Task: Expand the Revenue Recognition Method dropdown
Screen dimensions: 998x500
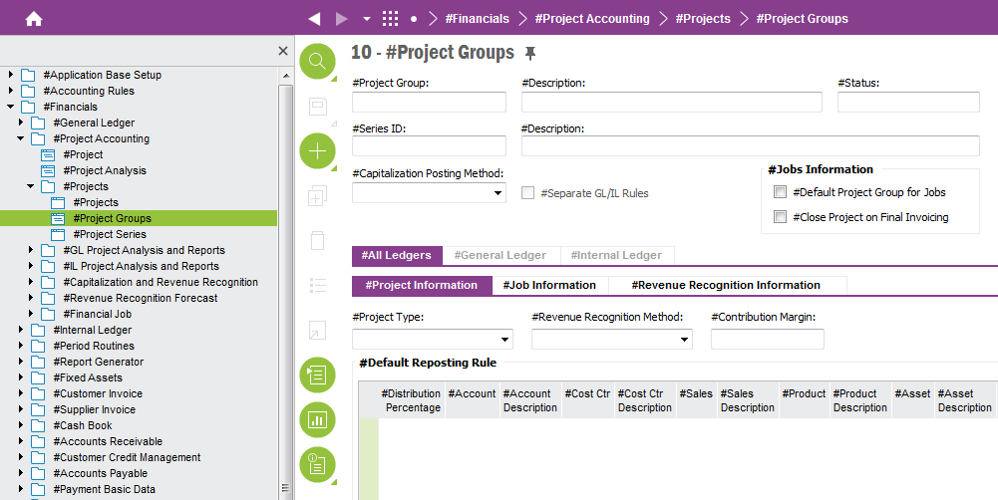Action: point(611,340)
